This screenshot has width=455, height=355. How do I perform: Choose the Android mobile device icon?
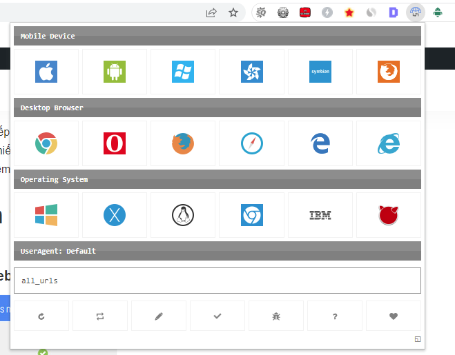click(115, 72)
